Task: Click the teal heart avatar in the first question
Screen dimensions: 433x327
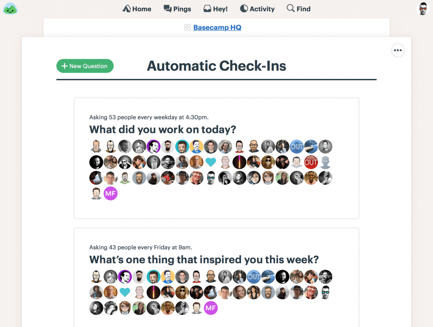Action: click(211, 162)
